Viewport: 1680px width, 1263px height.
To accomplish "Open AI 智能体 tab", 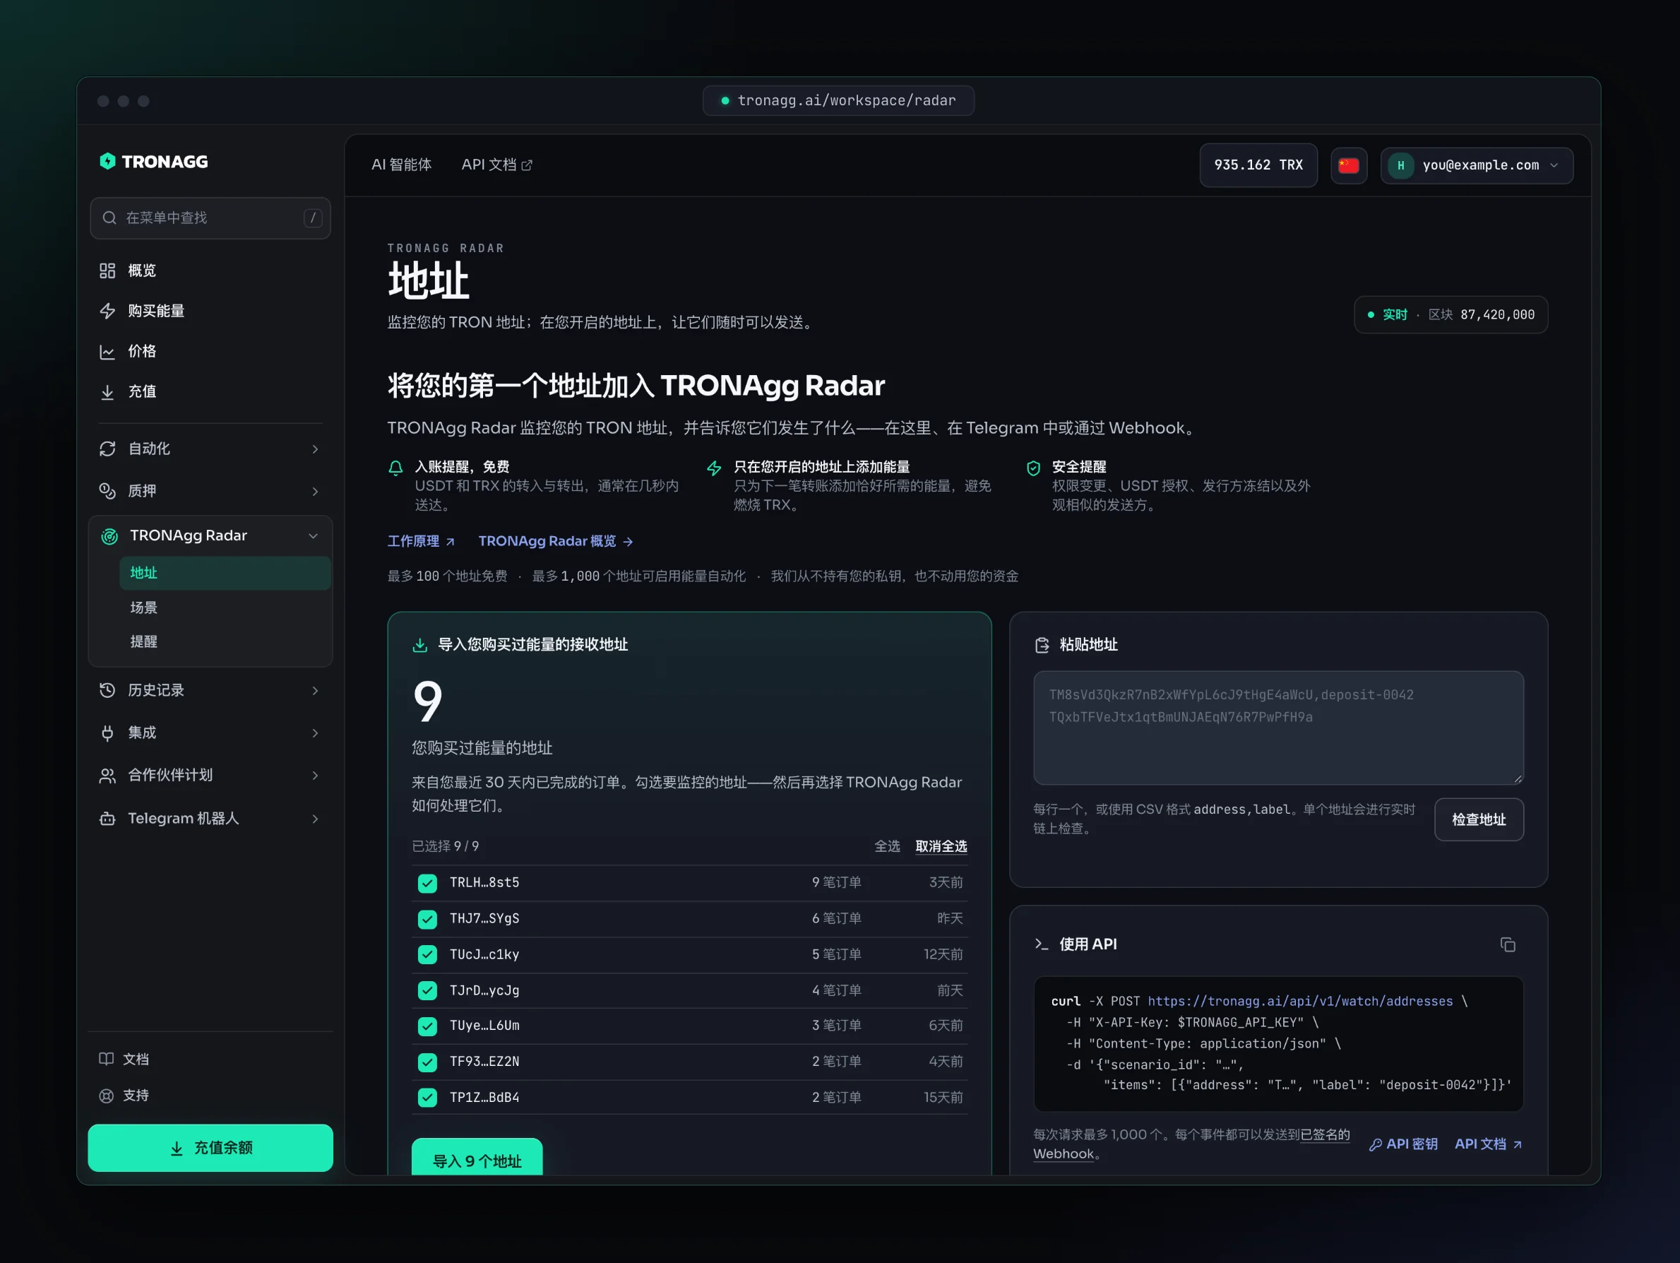I will point(401,165).
